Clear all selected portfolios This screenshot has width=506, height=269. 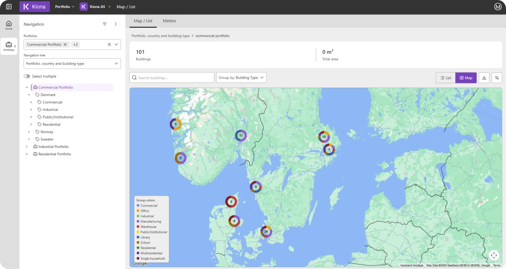pos(109,45)
